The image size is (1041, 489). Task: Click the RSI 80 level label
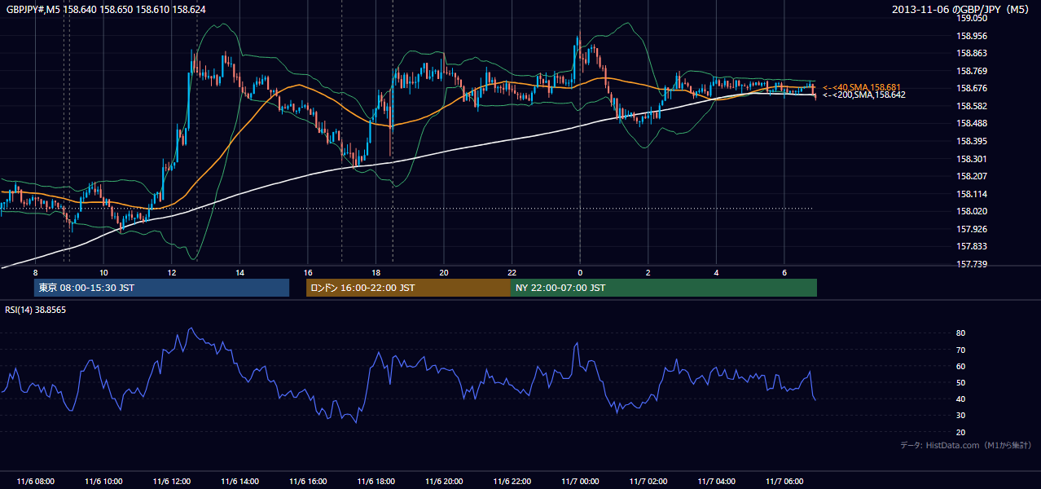pyautogui.click(x=961, y=333)
